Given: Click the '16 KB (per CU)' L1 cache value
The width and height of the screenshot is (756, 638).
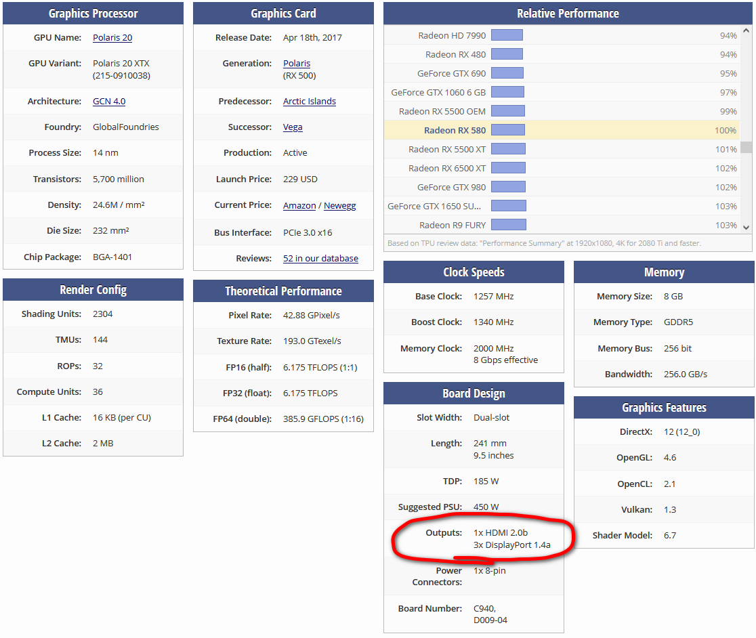Looking at the screenshot, I should (122, 418).
